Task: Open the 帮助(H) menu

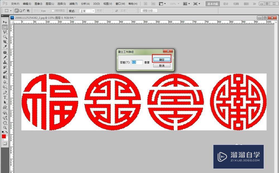Action: (x=133, y=4)
